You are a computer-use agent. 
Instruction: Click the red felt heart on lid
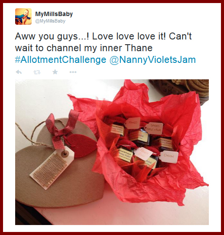(x=81, y=145)
